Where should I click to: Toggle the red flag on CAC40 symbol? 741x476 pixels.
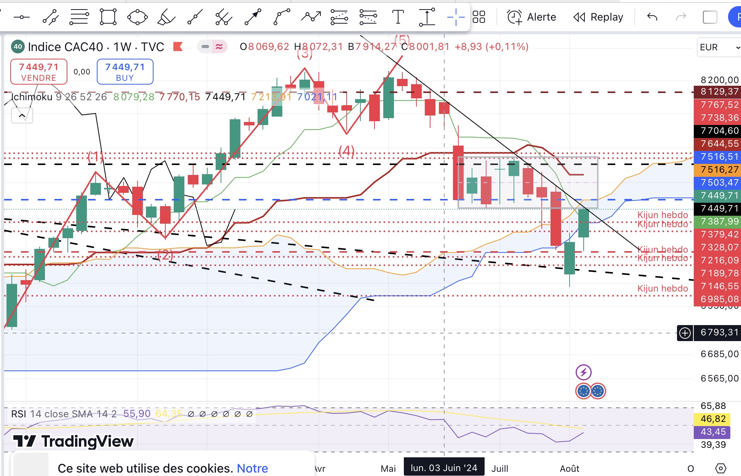[178, 46]
